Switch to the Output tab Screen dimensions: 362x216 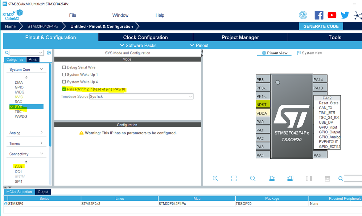click(43, 192)
